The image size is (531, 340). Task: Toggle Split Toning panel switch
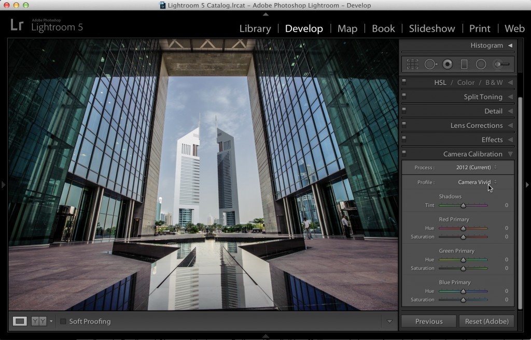coord(404,96)
